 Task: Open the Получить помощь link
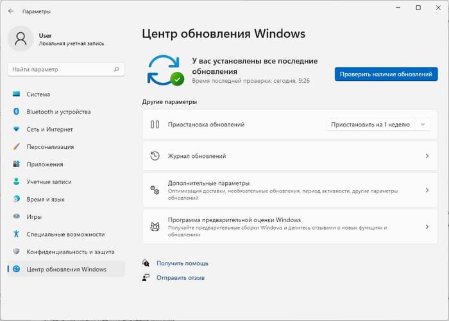click(182, 263)
